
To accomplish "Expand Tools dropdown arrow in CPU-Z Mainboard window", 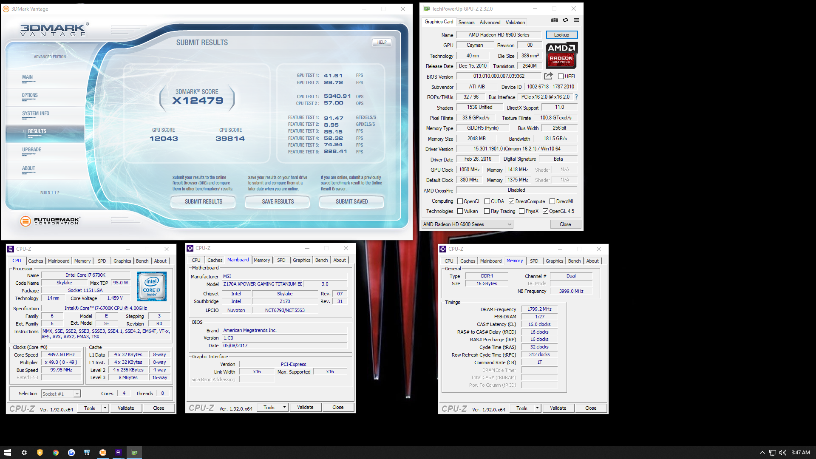I will pos(284,407).
